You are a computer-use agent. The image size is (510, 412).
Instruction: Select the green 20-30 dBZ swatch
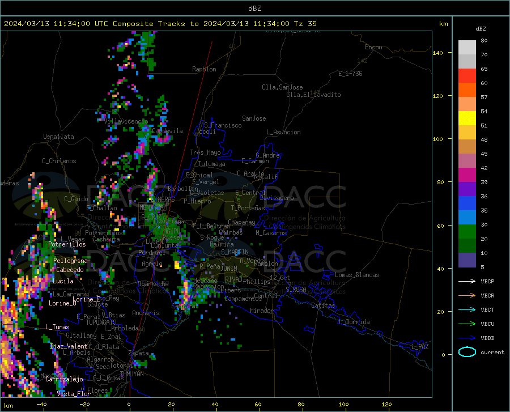point(467,232)
